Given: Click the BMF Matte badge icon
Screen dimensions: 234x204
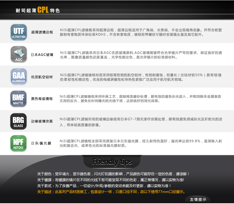Looking at the screenshot, I should 18,99.
